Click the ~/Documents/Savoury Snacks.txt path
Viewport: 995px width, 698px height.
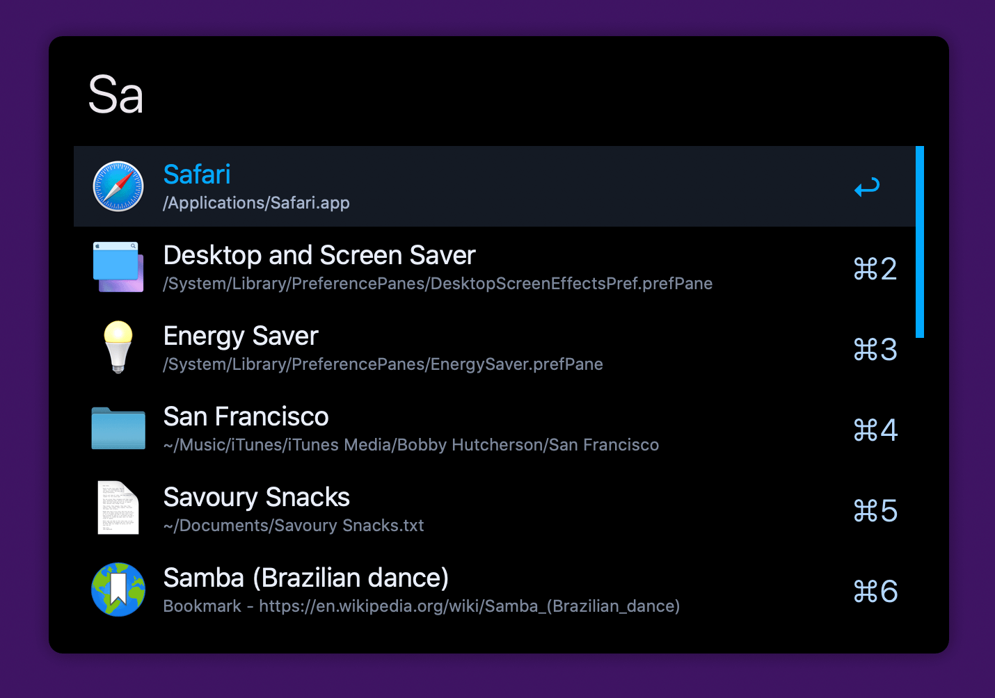pyautogui.click(x=294, y=526)
